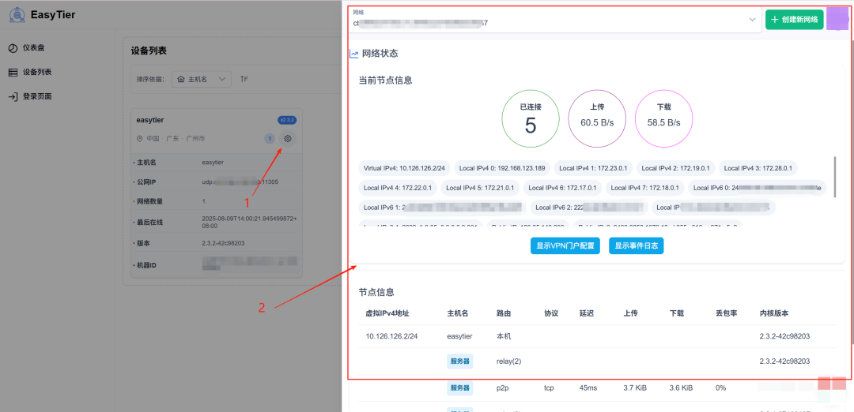Viewport: 854px width, 412px height.
Task: Click the 3.6 KiB download cell
Action: (x=682, y=388)
